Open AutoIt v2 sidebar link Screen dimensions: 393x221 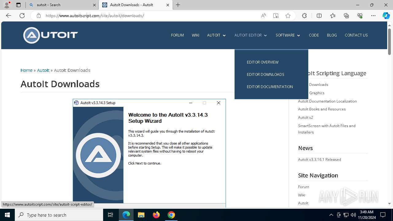pos(305,117)
